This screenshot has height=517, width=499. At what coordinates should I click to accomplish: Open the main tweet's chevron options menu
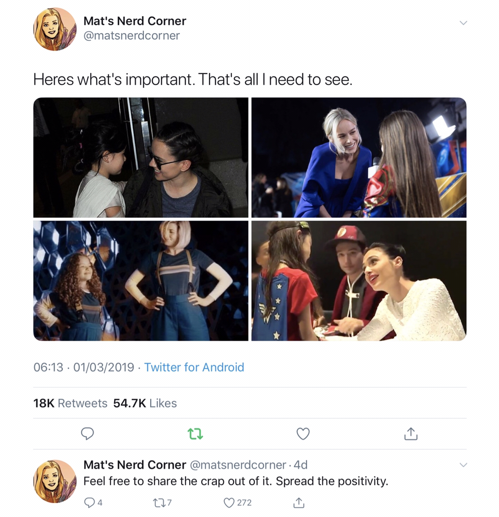point(463,23)
